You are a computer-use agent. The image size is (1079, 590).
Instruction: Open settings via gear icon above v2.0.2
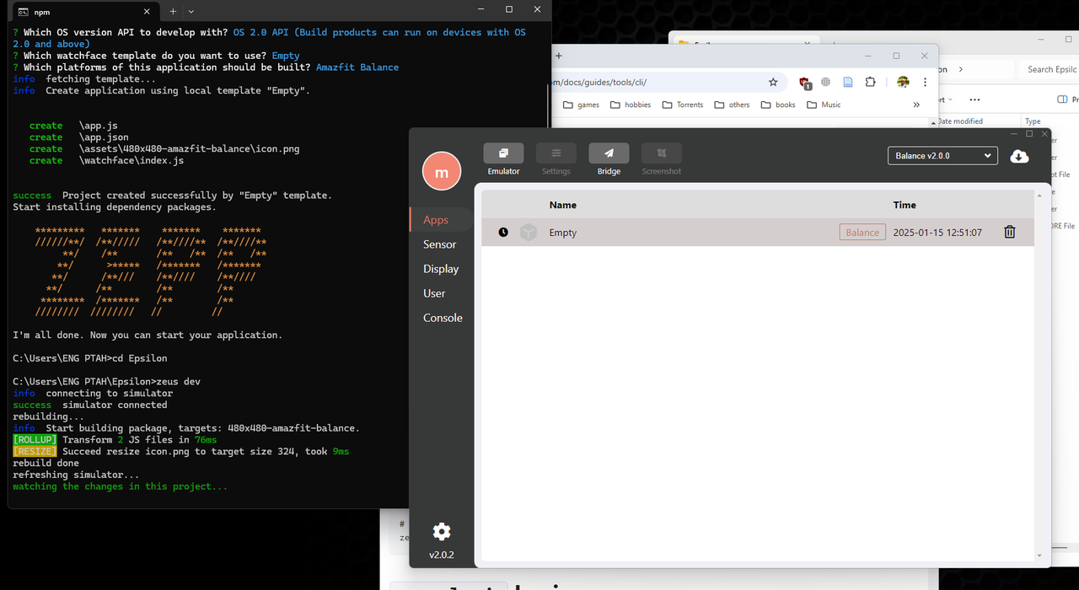pos(442,531)
